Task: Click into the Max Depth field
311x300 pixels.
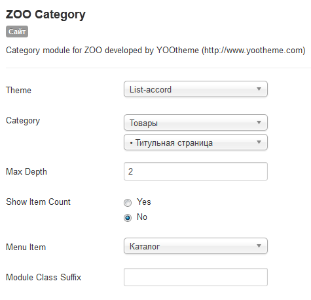Action: (196, 171)
